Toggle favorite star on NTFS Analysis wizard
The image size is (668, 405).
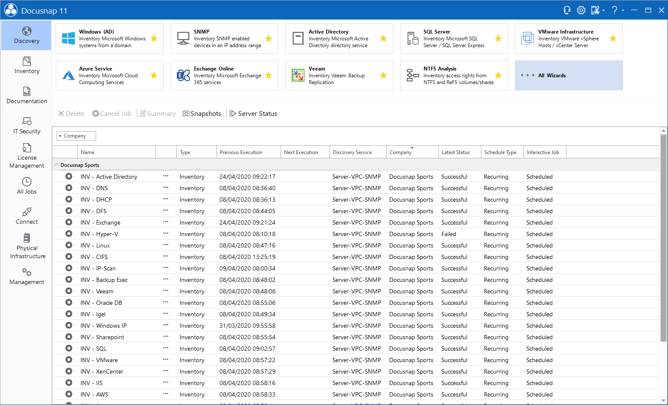[x=498, y=75]
